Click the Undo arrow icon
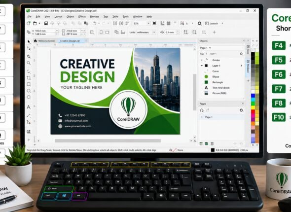Image resolution: width=291 pixels, height=212 pixels. point(95,23)
